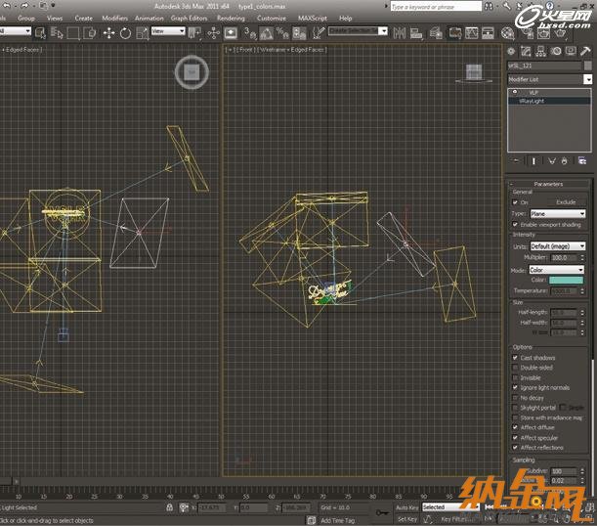This screenshot has width=597, height=526.
Task: Open Configure Modifier Sets icon
Action: tap(582, 161)
